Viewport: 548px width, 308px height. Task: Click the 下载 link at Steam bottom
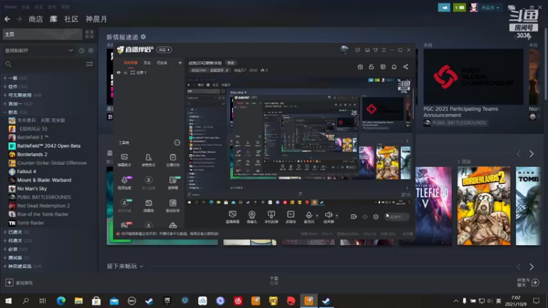[274, 279]
